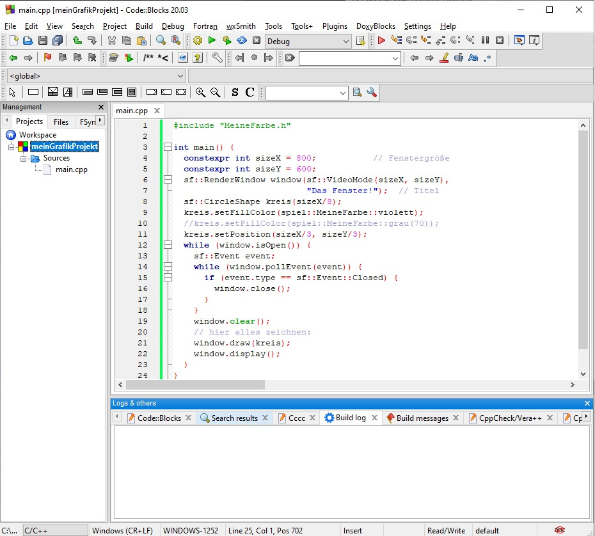This screenshot has height=536, width=595.
Task: Click the Zoom in magnifier icon
Action: (x=200, y=92)
